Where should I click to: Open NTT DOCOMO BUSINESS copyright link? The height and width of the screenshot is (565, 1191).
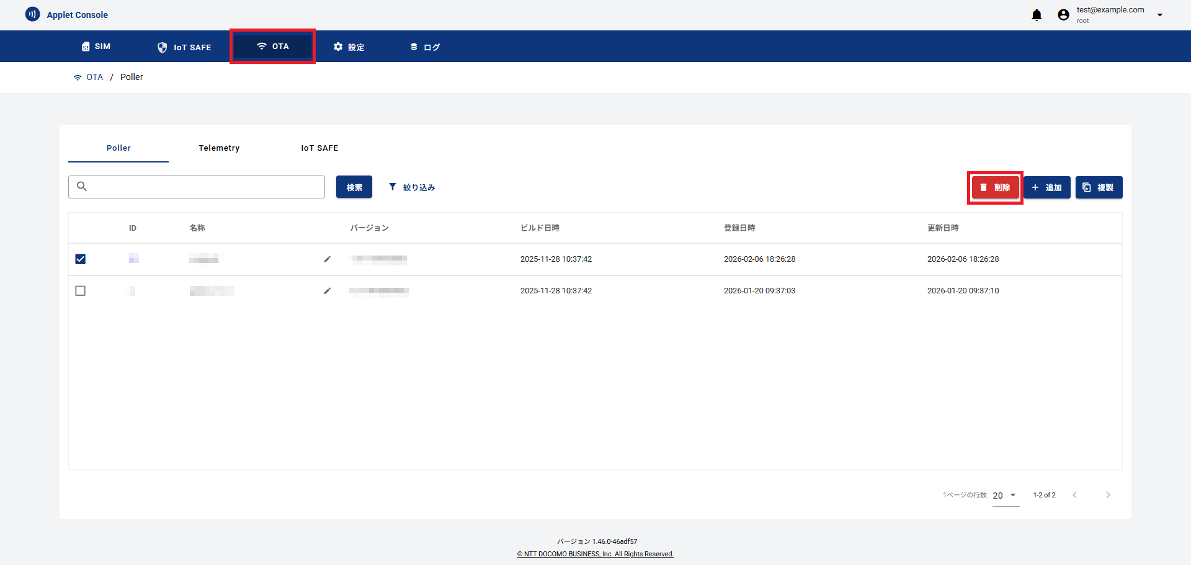pos(595,554)
